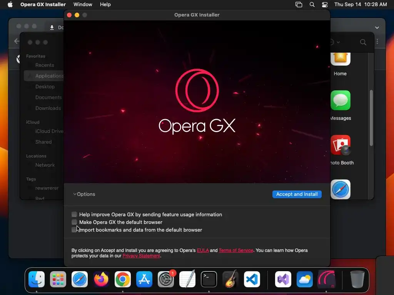Open Control Center in menu bar
This screenshot has height=295, width=394.
tap(325, 5)
